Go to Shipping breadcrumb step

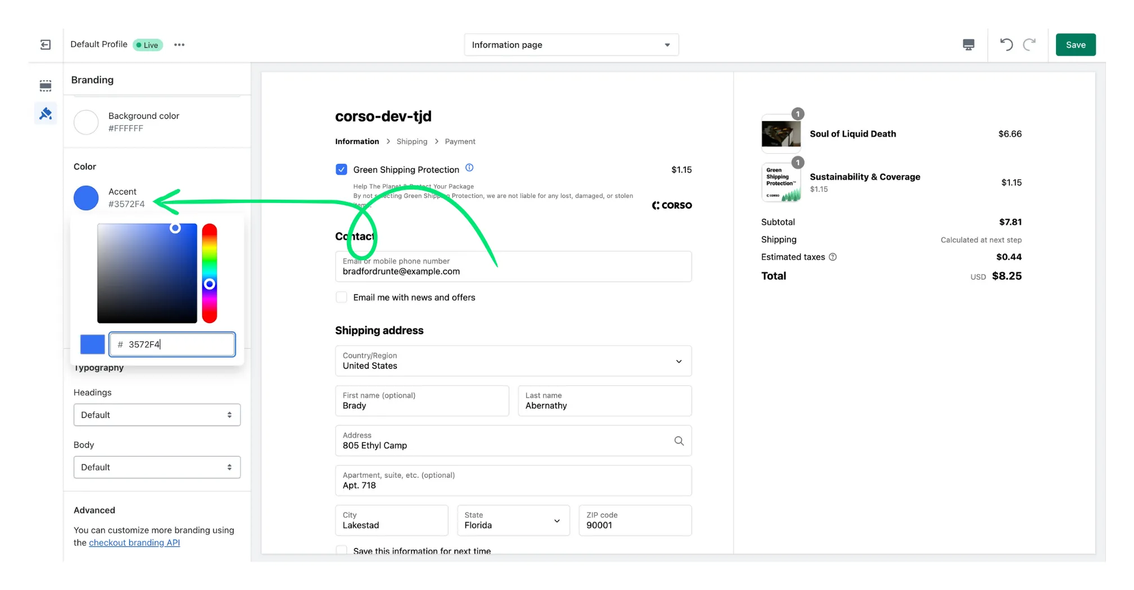(411, 141)
